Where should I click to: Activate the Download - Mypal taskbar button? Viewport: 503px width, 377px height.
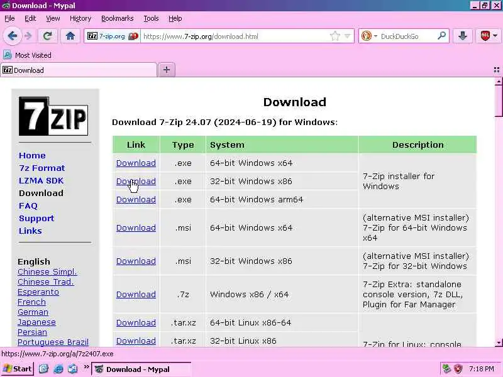[x=141, y=369]
